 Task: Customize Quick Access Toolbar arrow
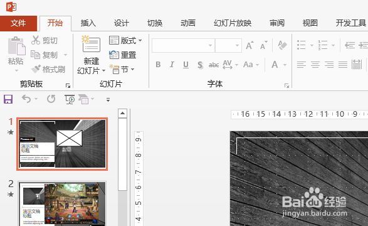(x=108, y=100)
